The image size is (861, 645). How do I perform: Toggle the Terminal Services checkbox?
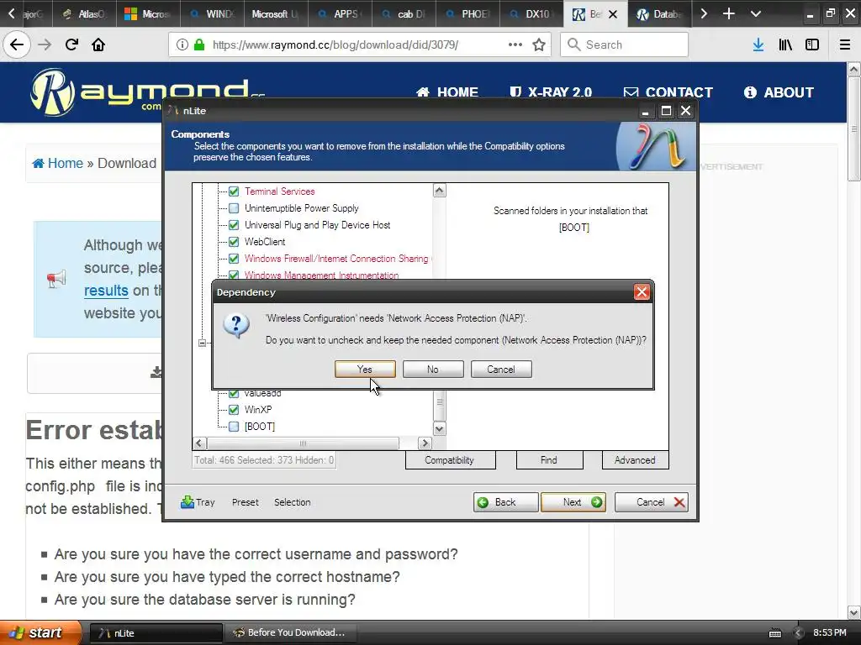point(234,191)
